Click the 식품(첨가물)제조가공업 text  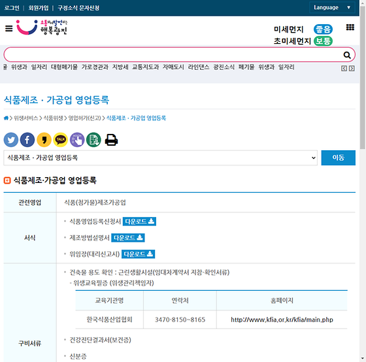coord(95,203)
